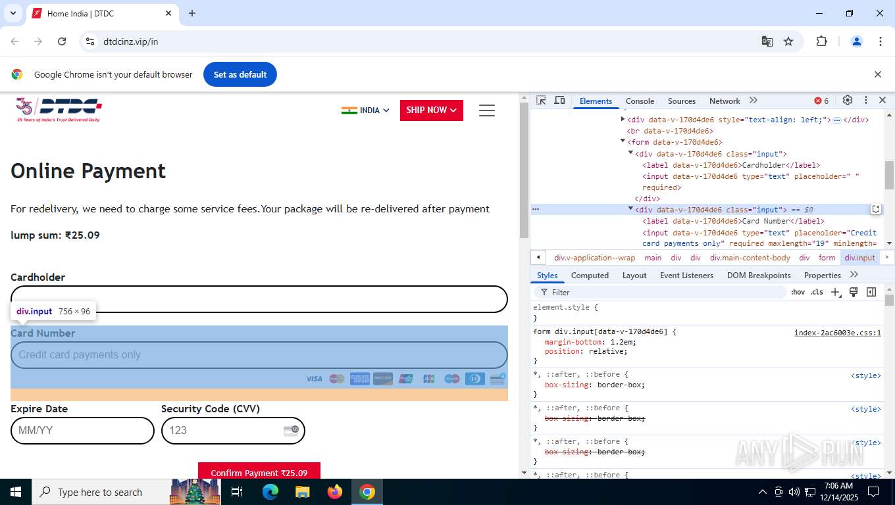
Task: Collapse the Cardholder div.input node
Action: point(630,153)
